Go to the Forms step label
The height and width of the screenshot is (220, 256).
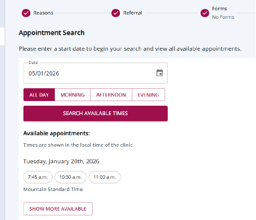point(220,9)
